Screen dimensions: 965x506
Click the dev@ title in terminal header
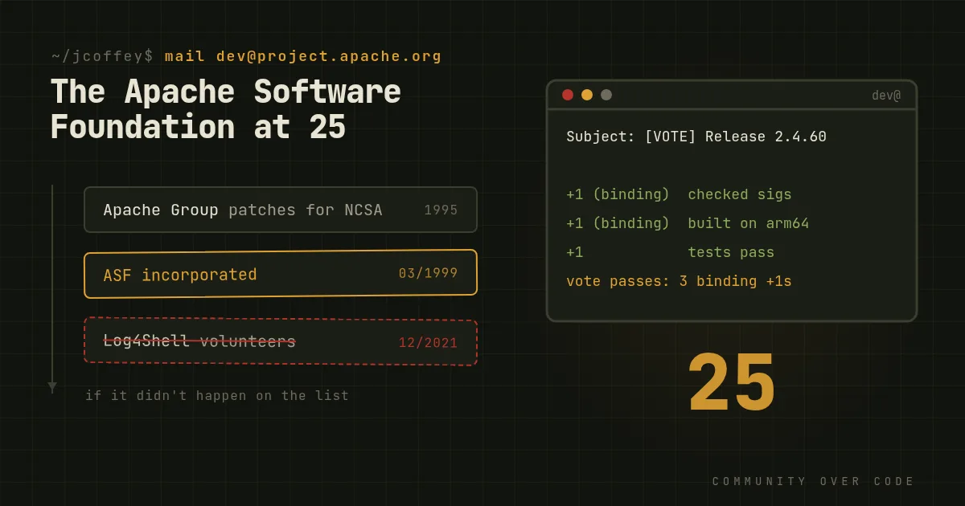click(886, 95)
